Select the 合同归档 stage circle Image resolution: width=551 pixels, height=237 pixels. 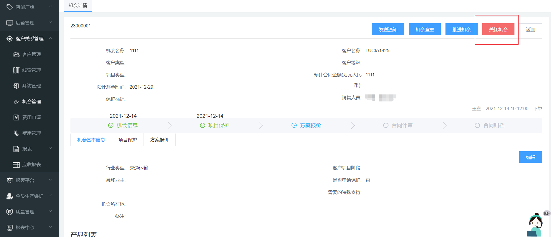point(477,125)
